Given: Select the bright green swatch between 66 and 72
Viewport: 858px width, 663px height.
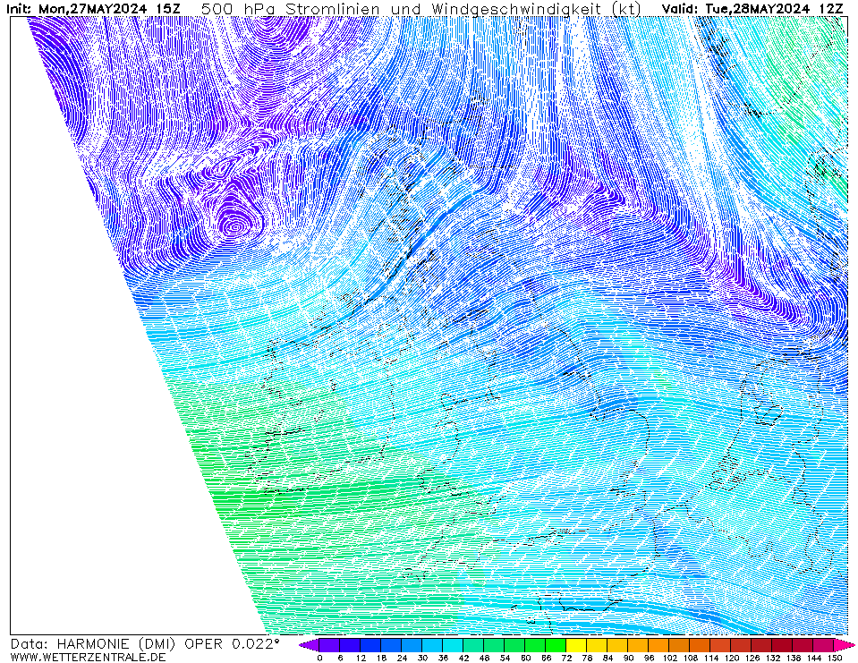Looking at the screenshot, I should point(556,645).
